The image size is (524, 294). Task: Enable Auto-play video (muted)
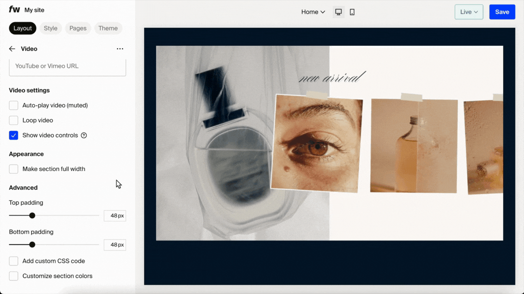[13, 105]
